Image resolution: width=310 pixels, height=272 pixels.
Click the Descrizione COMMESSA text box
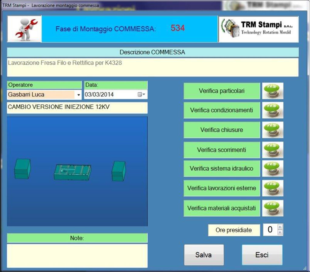click(153, 67)
